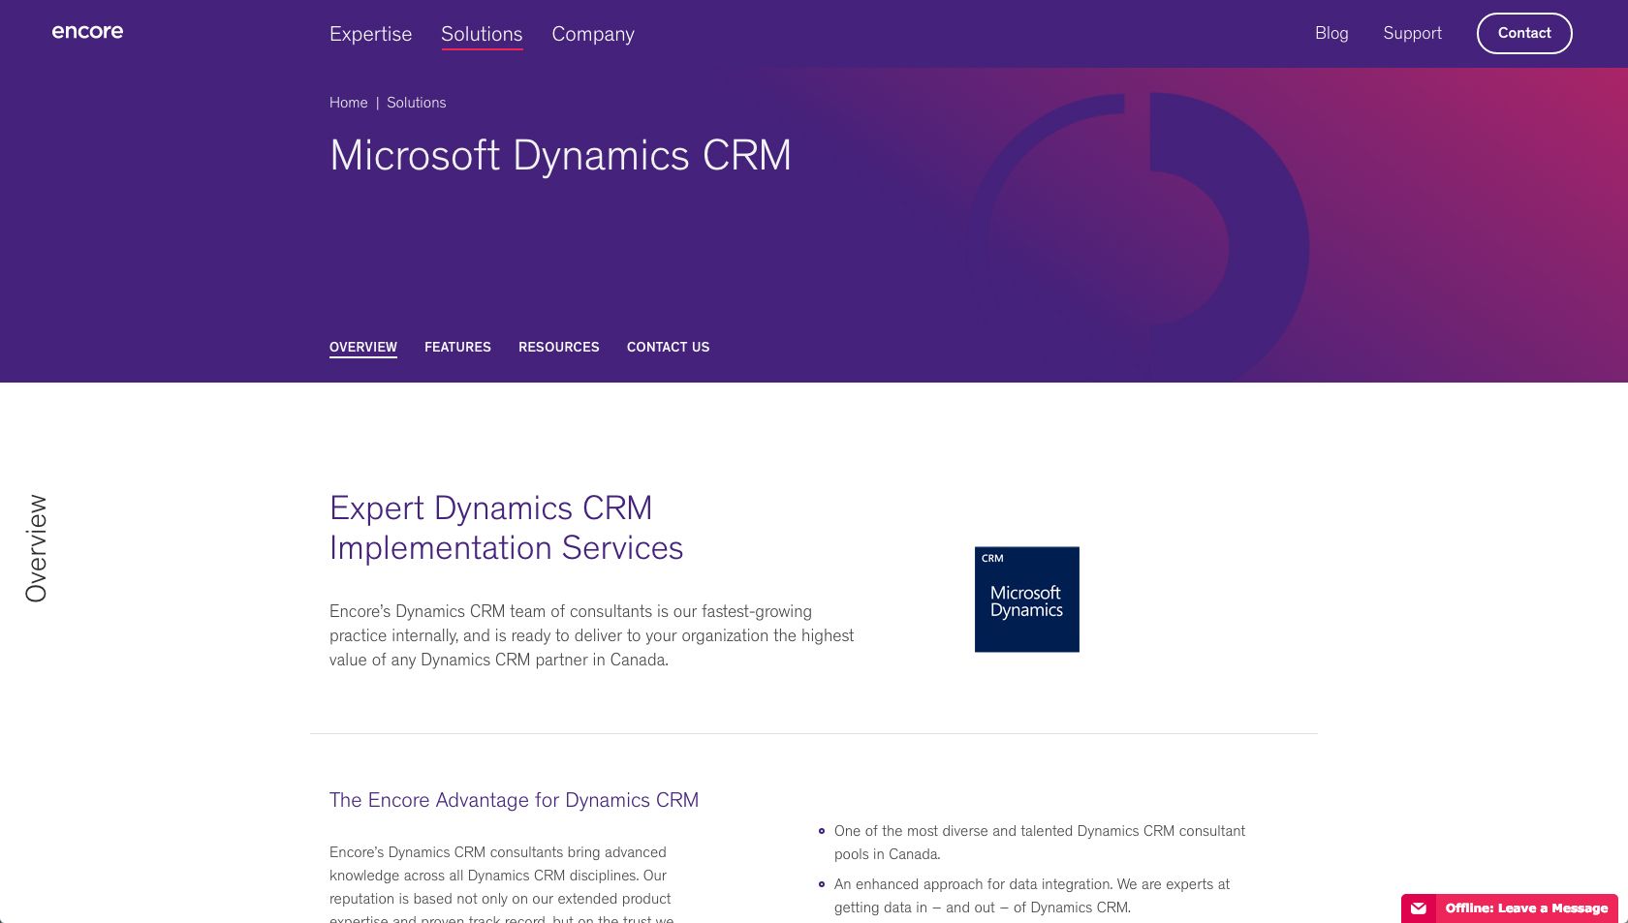
Task: Click the fastest-growing practice intro paragraph
Action: tap(592, 635)
